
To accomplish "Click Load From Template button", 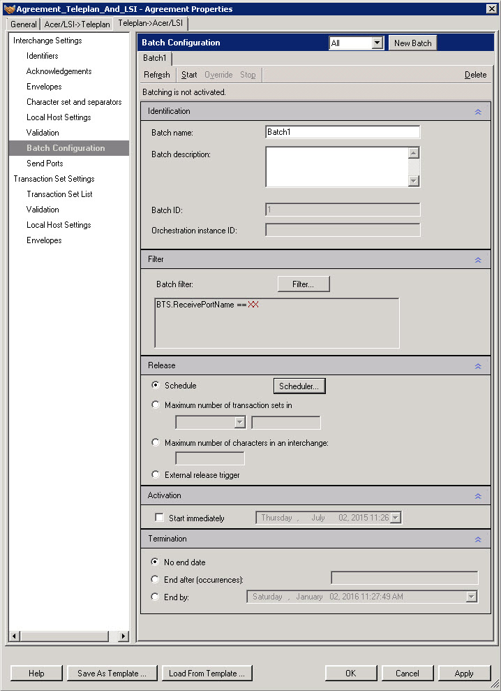I will (x=207, y=673).
